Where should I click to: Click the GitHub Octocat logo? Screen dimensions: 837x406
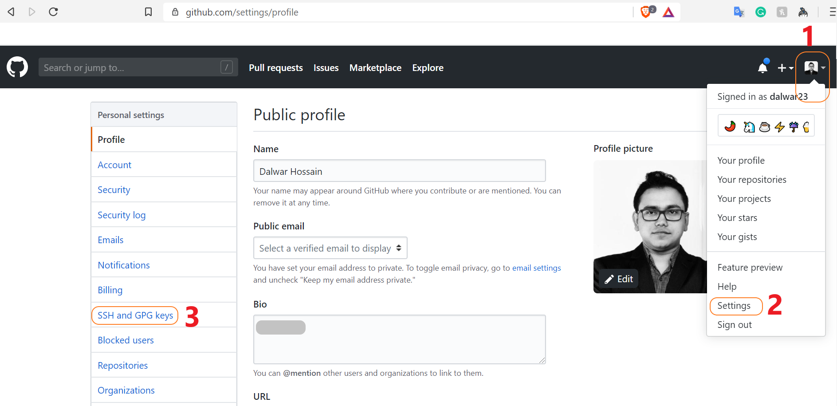coord(17,67)
